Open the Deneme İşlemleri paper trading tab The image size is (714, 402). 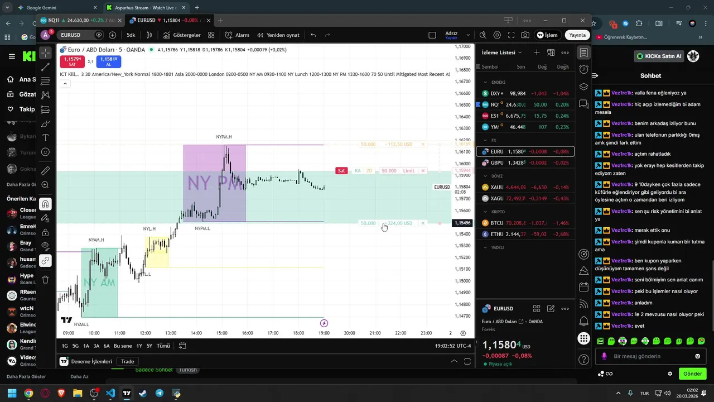pos(86,361)
